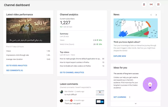
Task: Click the create post pencil icon
Action: click(x=158, y=4)
